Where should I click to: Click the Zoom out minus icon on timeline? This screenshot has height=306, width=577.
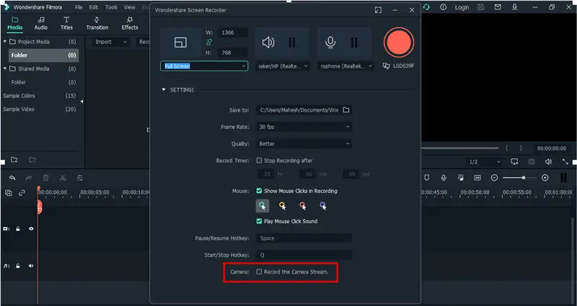coord(495,178)
